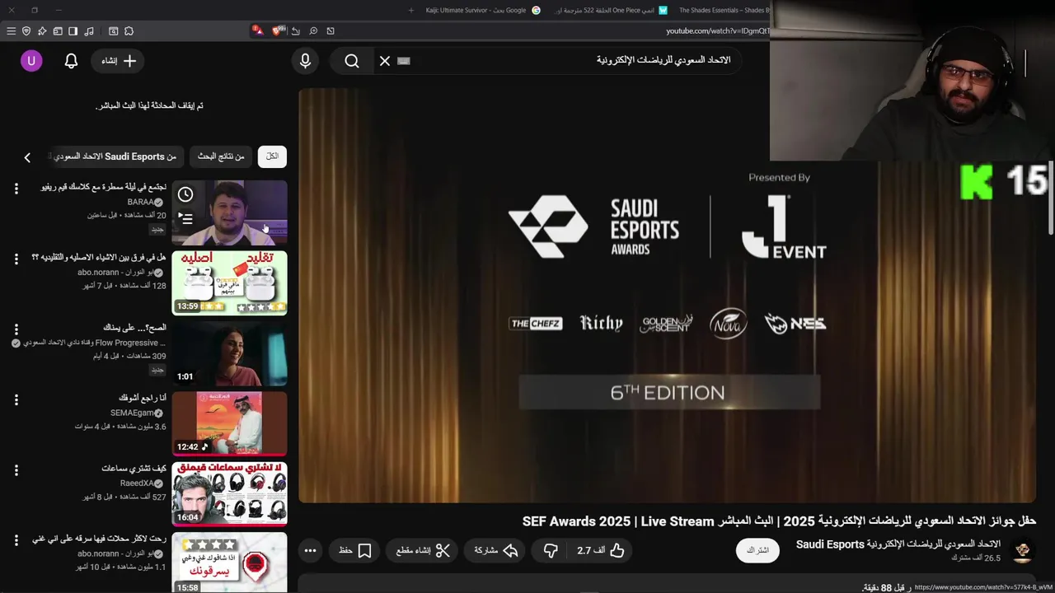Click the Saudi Esports channel name under video
Screen dimensions: 1055x593
(x=898, y=544)
